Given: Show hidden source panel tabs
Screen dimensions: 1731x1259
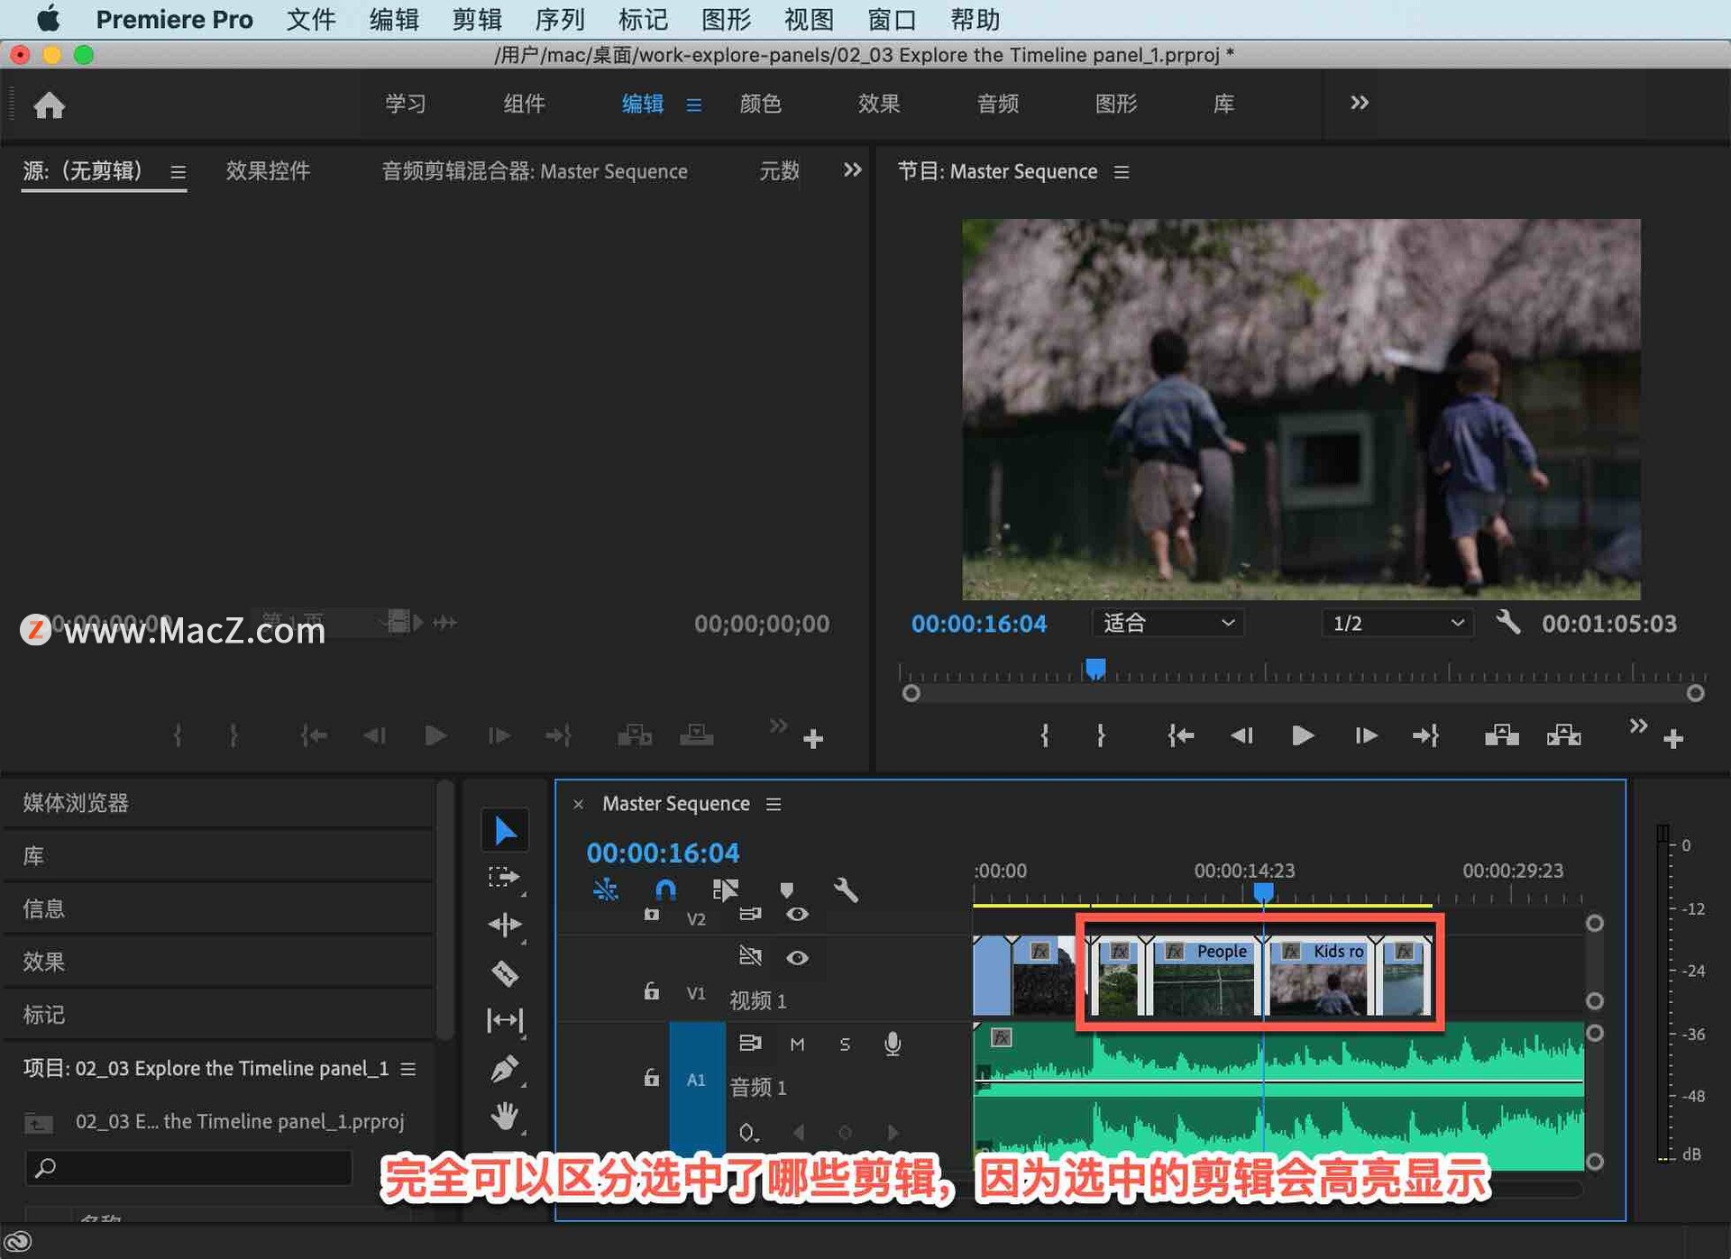Looking at the screenshot, I should coord(852,170).
